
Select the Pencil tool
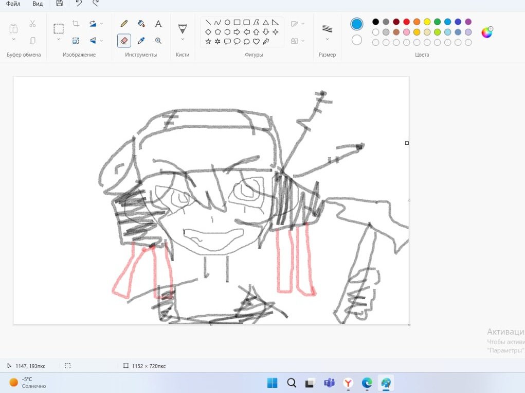[124, 24]
